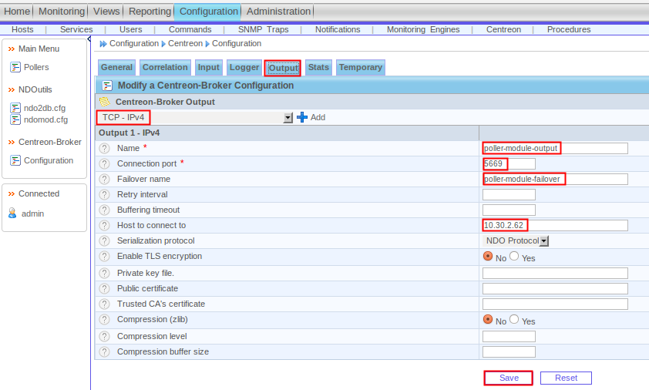
Task: Click the ndomod.cfg file icon
Action: point(15,119)
